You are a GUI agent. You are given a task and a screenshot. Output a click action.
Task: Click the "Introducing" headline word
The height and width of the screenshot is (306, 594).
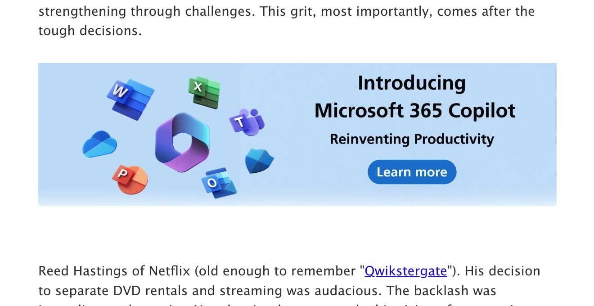click(x=412, y=83)
